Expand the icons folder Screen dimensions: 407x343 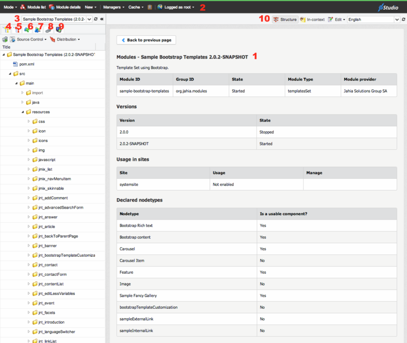pos(29,140)
